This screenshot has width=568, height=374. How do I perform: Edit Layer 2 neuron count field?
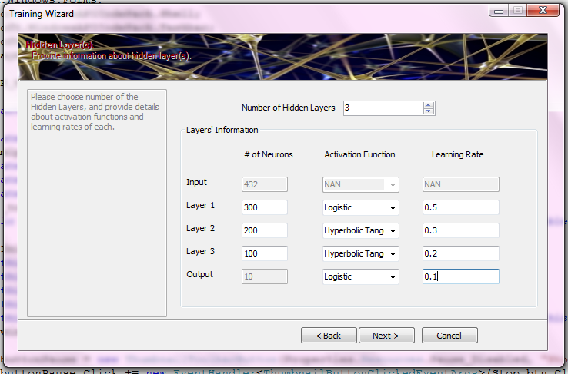[x=265, y=230]
